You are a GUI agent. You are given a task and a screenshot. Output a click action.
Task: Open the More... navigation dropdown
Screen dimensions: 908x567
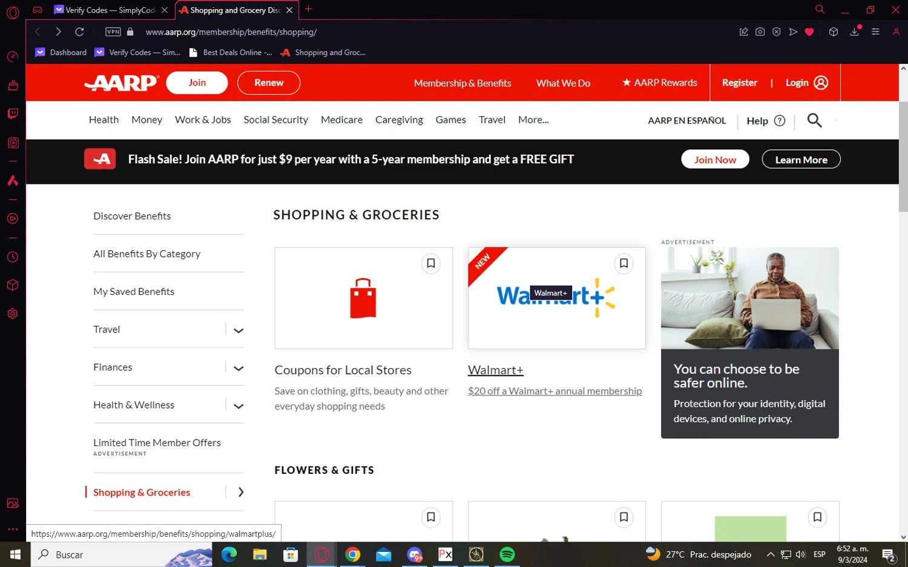click(533, 120)
